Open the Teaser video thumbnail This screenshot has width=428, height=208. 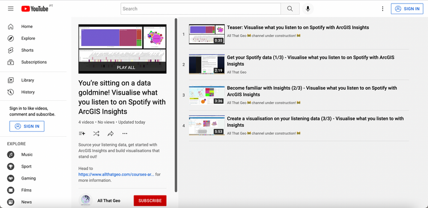(x=207, y=34)
